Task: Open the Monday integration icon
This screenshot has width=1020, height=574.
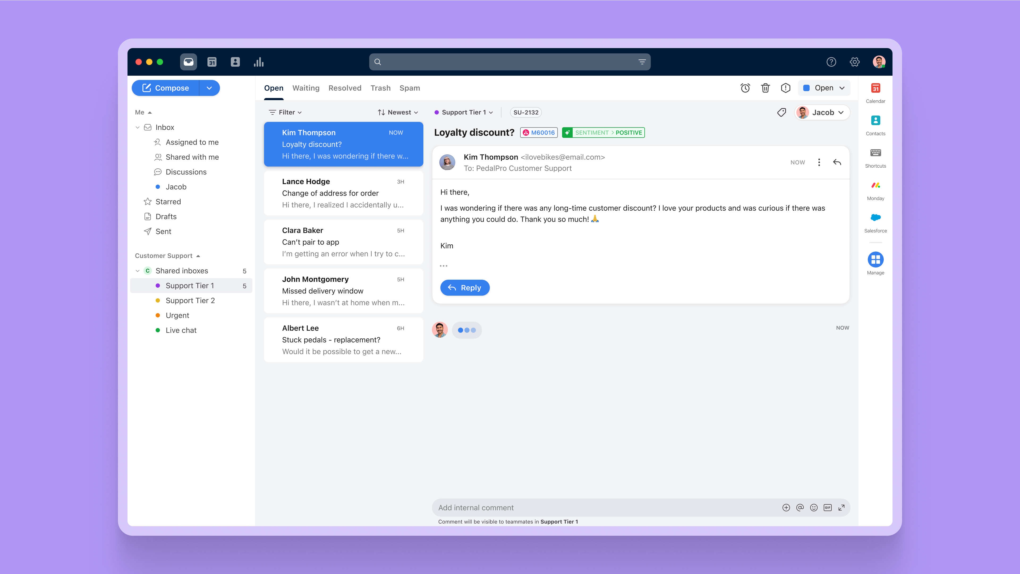Action: point(875,185)
